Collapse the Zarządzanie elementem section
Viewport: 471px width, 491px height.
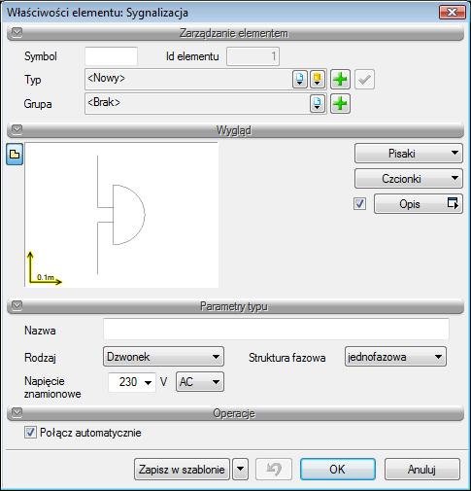point(17,32)
